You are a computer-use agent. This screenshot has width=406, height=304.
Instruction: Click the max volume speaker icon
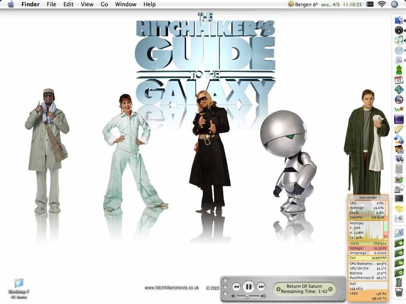pos(263,296)
